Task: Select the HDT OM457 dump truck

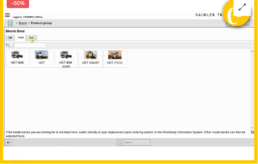Action: coord(91,59)
